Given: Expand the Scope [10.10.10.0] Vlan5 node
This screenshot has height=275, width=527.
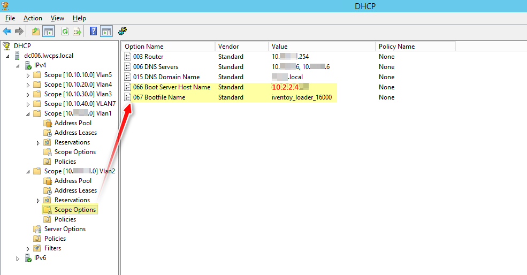Looking at the screenshot, I should pos(28,75).
